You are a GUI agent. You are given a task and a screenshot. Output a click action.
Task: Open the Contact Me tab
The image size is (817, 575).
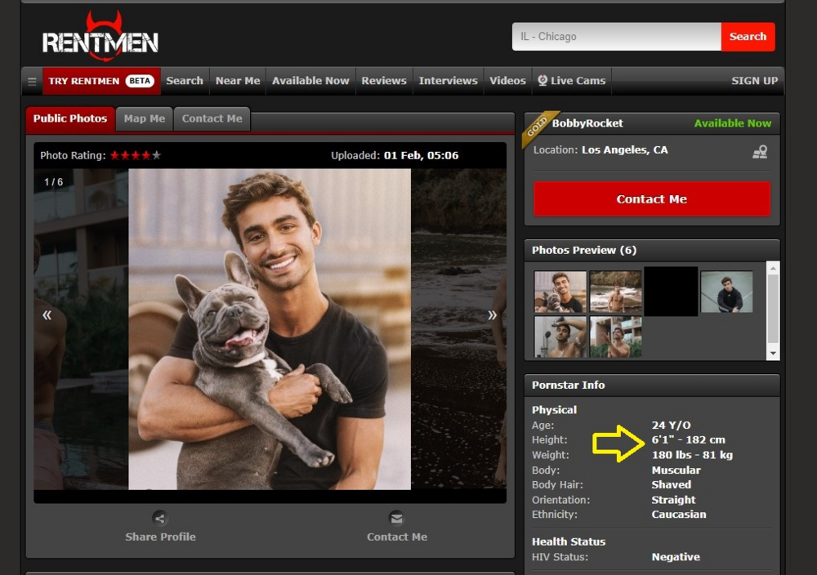click(212, 118)
